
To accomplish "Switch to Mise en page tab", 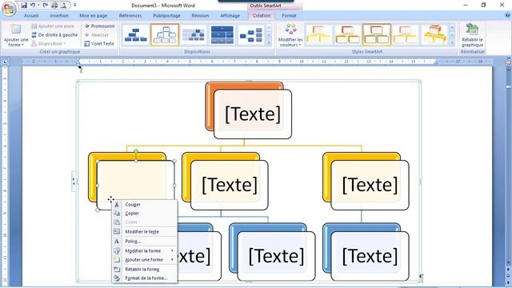I will [x=94, y=16].
